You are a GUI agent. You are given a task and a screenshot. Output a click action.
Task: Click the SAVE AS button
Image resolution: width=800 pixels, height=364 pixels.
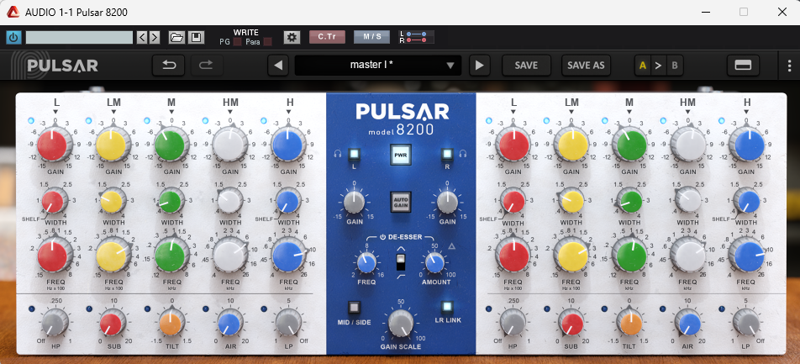(586, 66)
